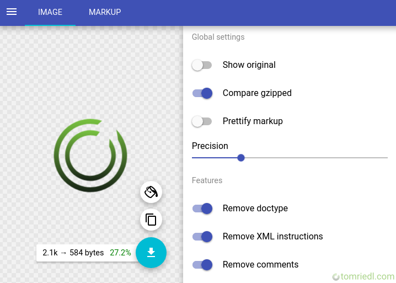Click the 27.2% compression percentage

(x=120, y=253)
